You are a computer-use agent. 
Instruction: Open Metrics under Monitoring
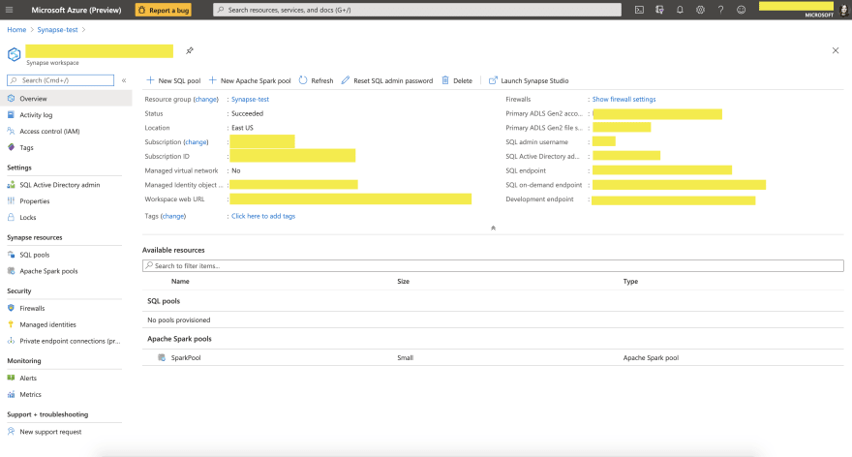tap(30, 394)
